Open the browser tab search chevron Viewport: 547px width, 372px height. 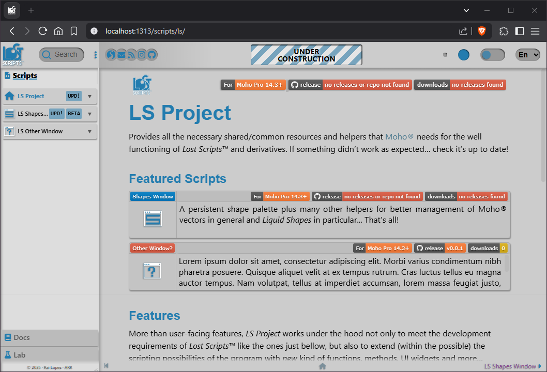coord(466,10)
